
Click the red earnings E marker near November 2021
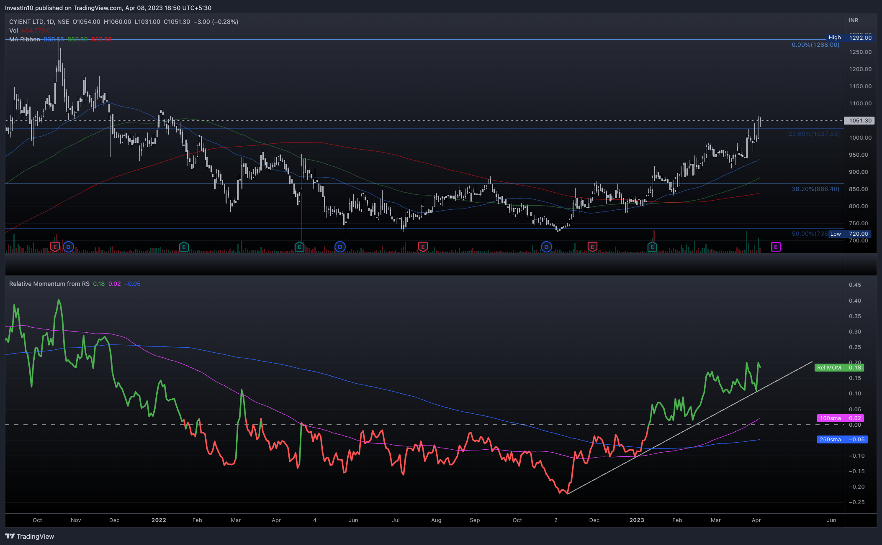(55, 247)
